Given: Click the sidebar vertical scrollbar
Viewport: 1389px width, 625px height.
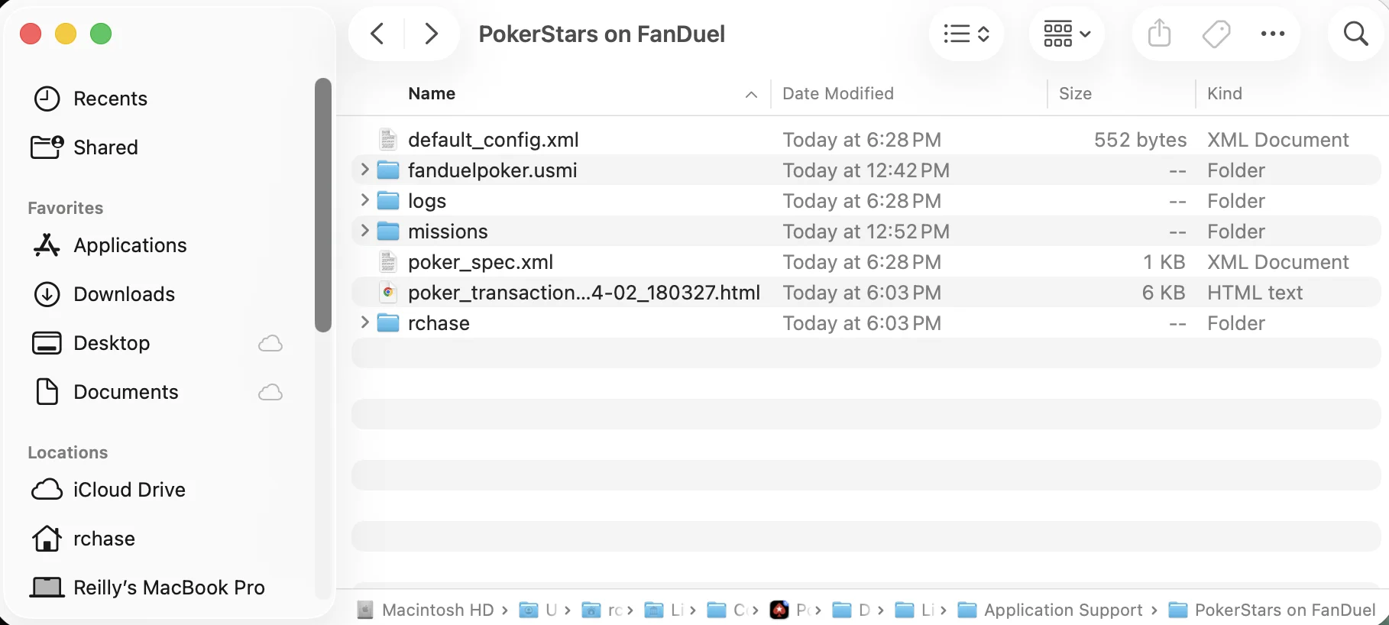Looking at the screenshot, I should 323,205.
